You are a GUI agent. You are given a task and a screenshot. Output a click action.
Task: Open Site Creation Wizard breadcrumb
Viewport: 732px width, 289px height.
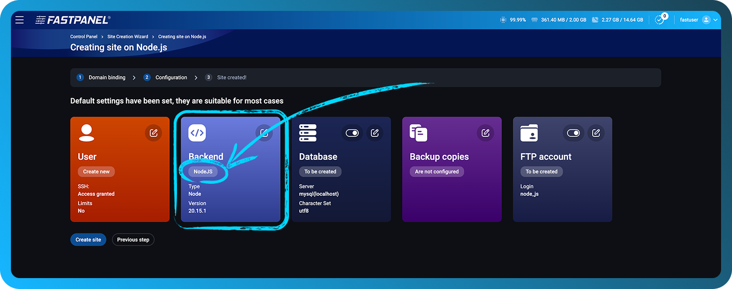click(128, 37)
